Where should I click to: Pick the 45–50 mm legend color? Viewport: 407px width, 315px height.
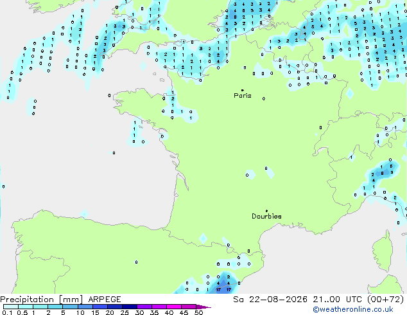pyautogui.click(x=189, y=307)
